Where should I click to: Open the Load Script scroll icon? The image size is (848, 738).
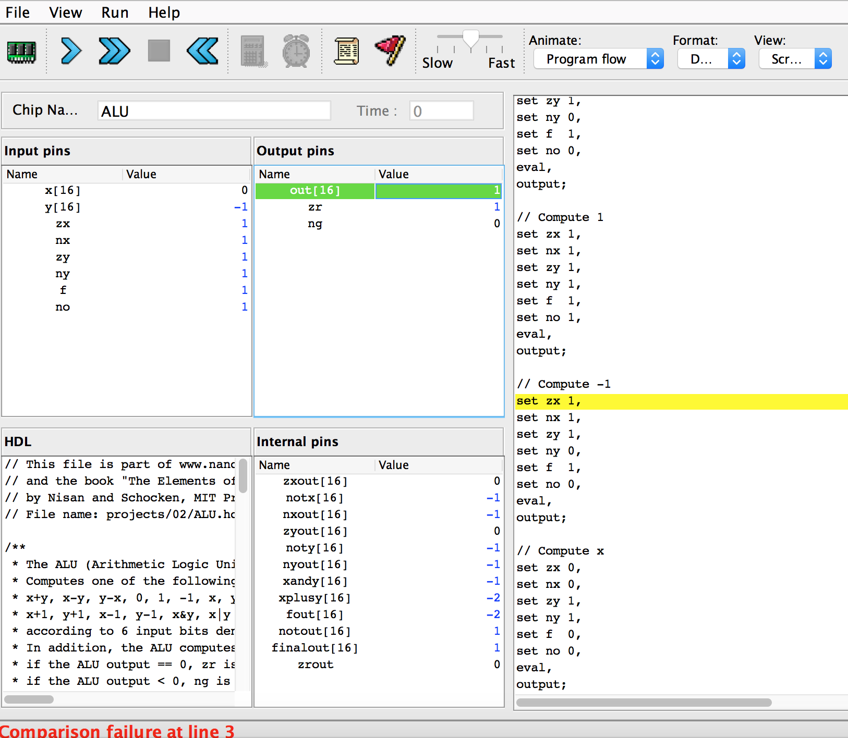(x=346, y=52)
